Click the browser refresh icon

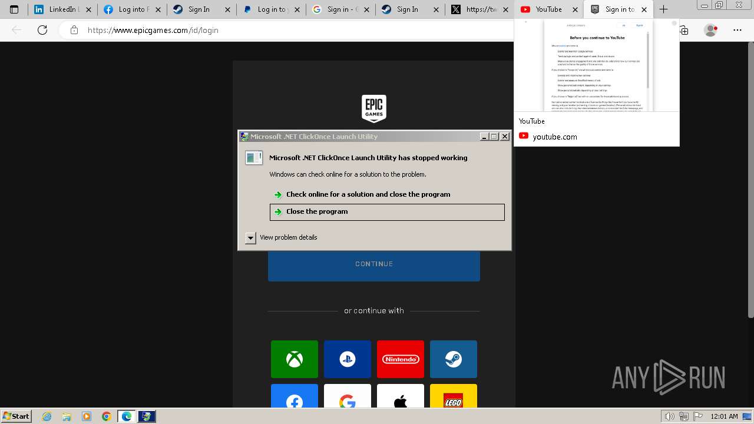pos(42,30)
